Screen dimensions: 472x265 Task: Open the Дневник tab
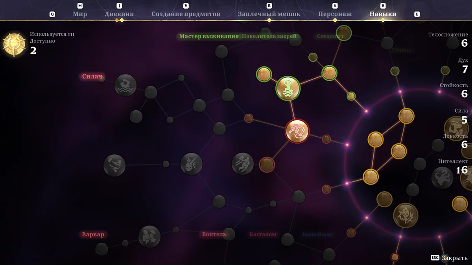click(x=119, y=14)
